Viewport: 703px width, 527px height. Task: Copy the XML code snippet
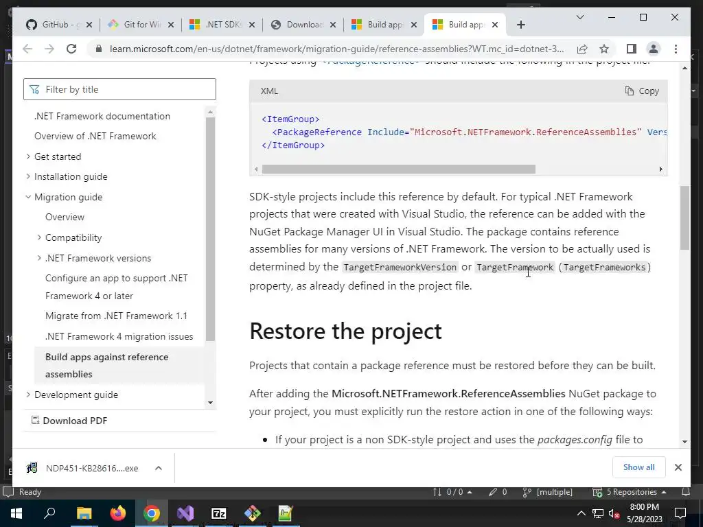click(642, 91)
